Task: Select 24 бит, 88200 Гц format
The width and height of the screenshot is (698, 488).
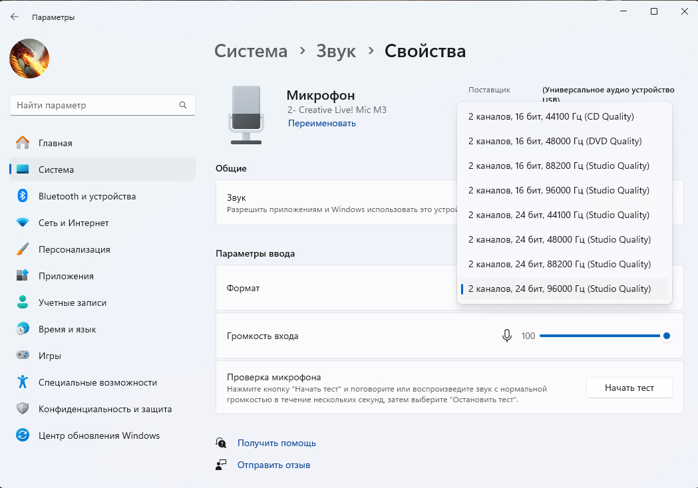Action: (564, 264)
